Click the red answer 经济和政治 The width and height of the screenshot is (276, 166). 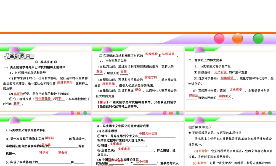coord(65,82)
